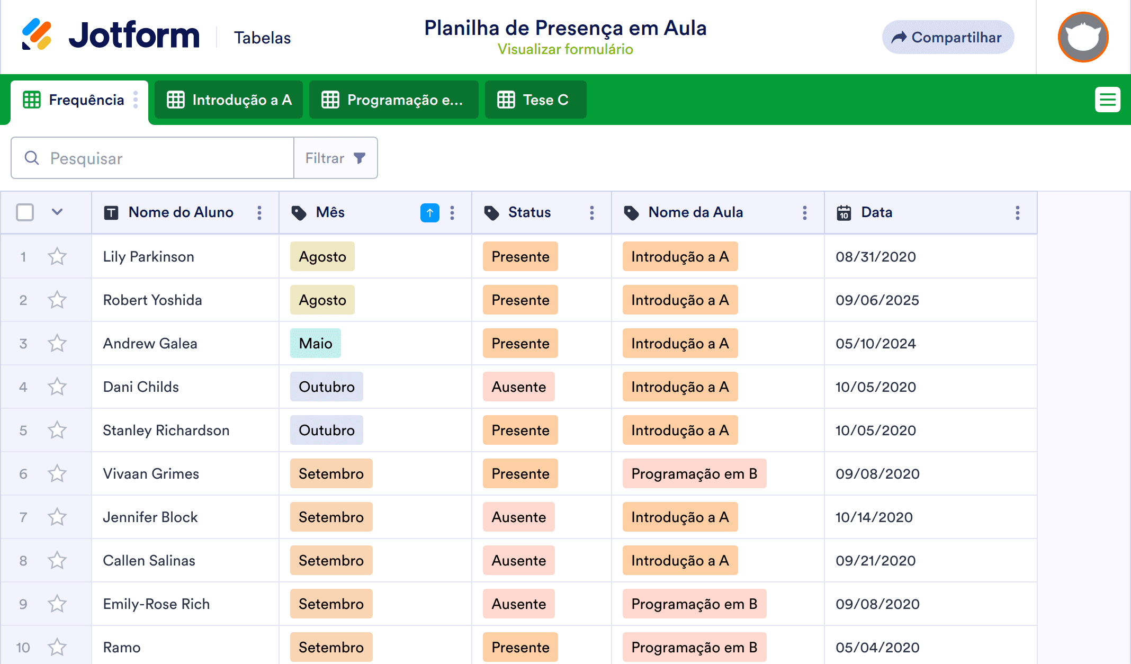The image size is (1131, 664).
Task: Star the Lily Parkinson row
Action: (x=57, y=256)
